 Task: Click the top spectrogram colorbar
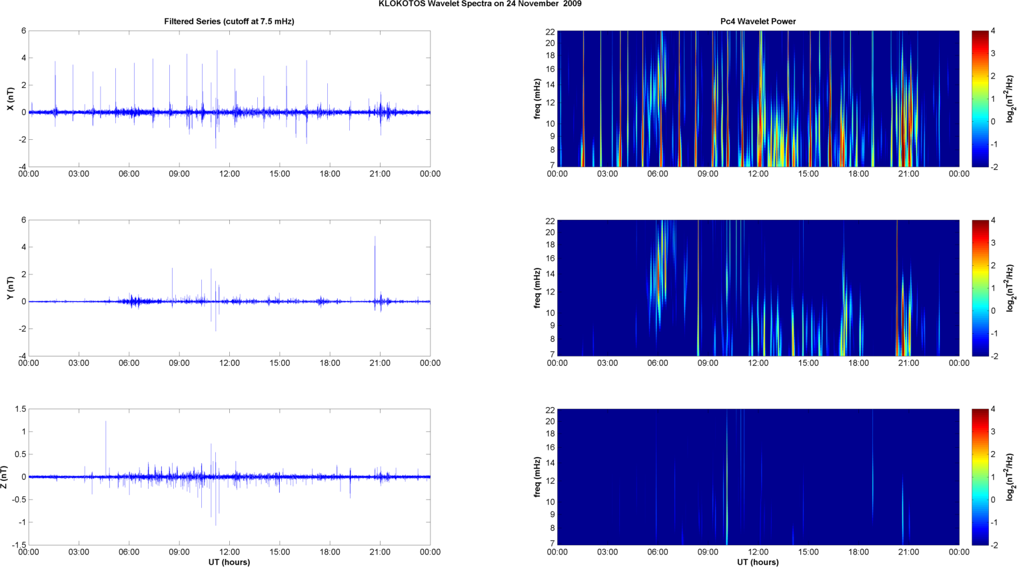coord(980,99)
